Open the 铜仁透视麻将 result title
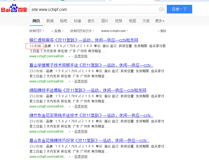Image resolution: width=209 pixels, height=162 pixels. pos(84,40)
